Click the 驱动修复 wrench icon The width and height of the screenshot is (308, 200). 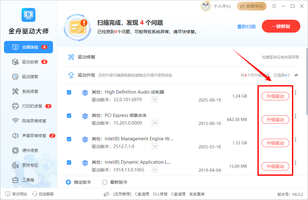click(71, 57)
